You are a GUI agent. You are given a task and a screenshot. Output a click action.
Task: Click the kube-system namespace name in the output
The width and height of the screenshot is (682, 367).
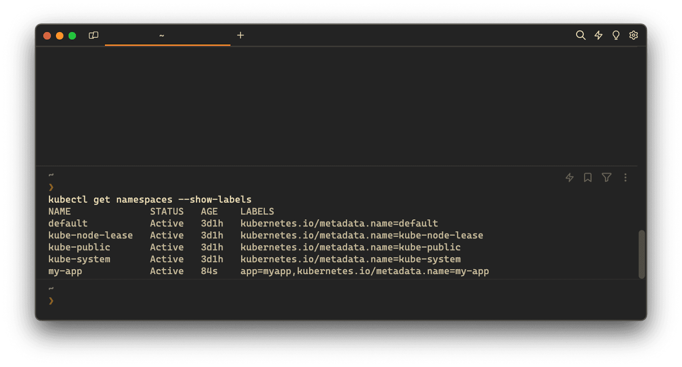tap(79, 259)
